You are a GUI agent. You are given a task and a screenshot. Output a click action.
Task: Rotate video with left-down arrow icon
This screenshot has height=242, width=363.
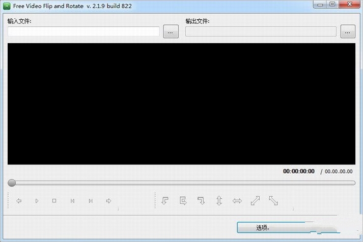coord(165,200)
